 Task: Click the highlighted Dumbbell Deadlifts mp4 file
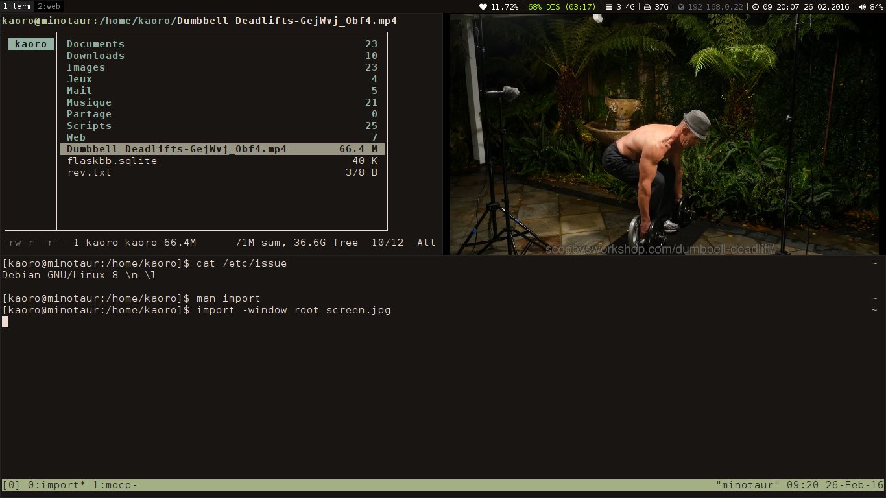176,149
